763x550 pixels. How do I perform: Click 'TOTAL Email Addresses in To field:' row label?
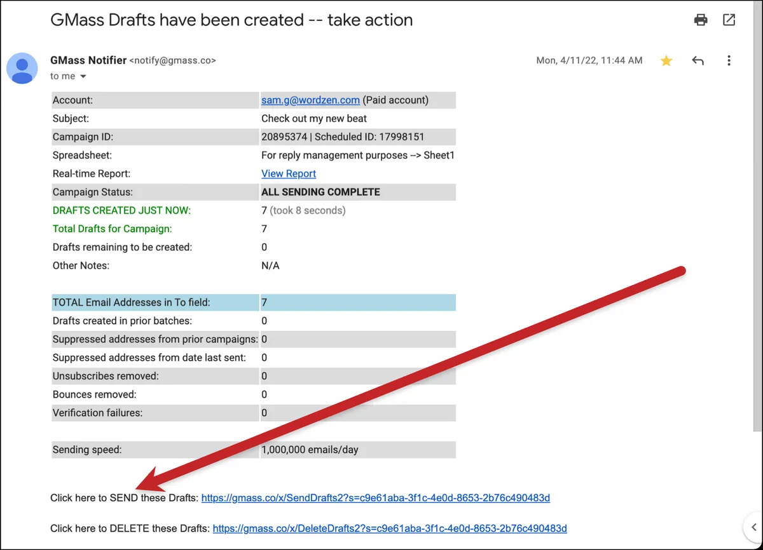[131, 303]
